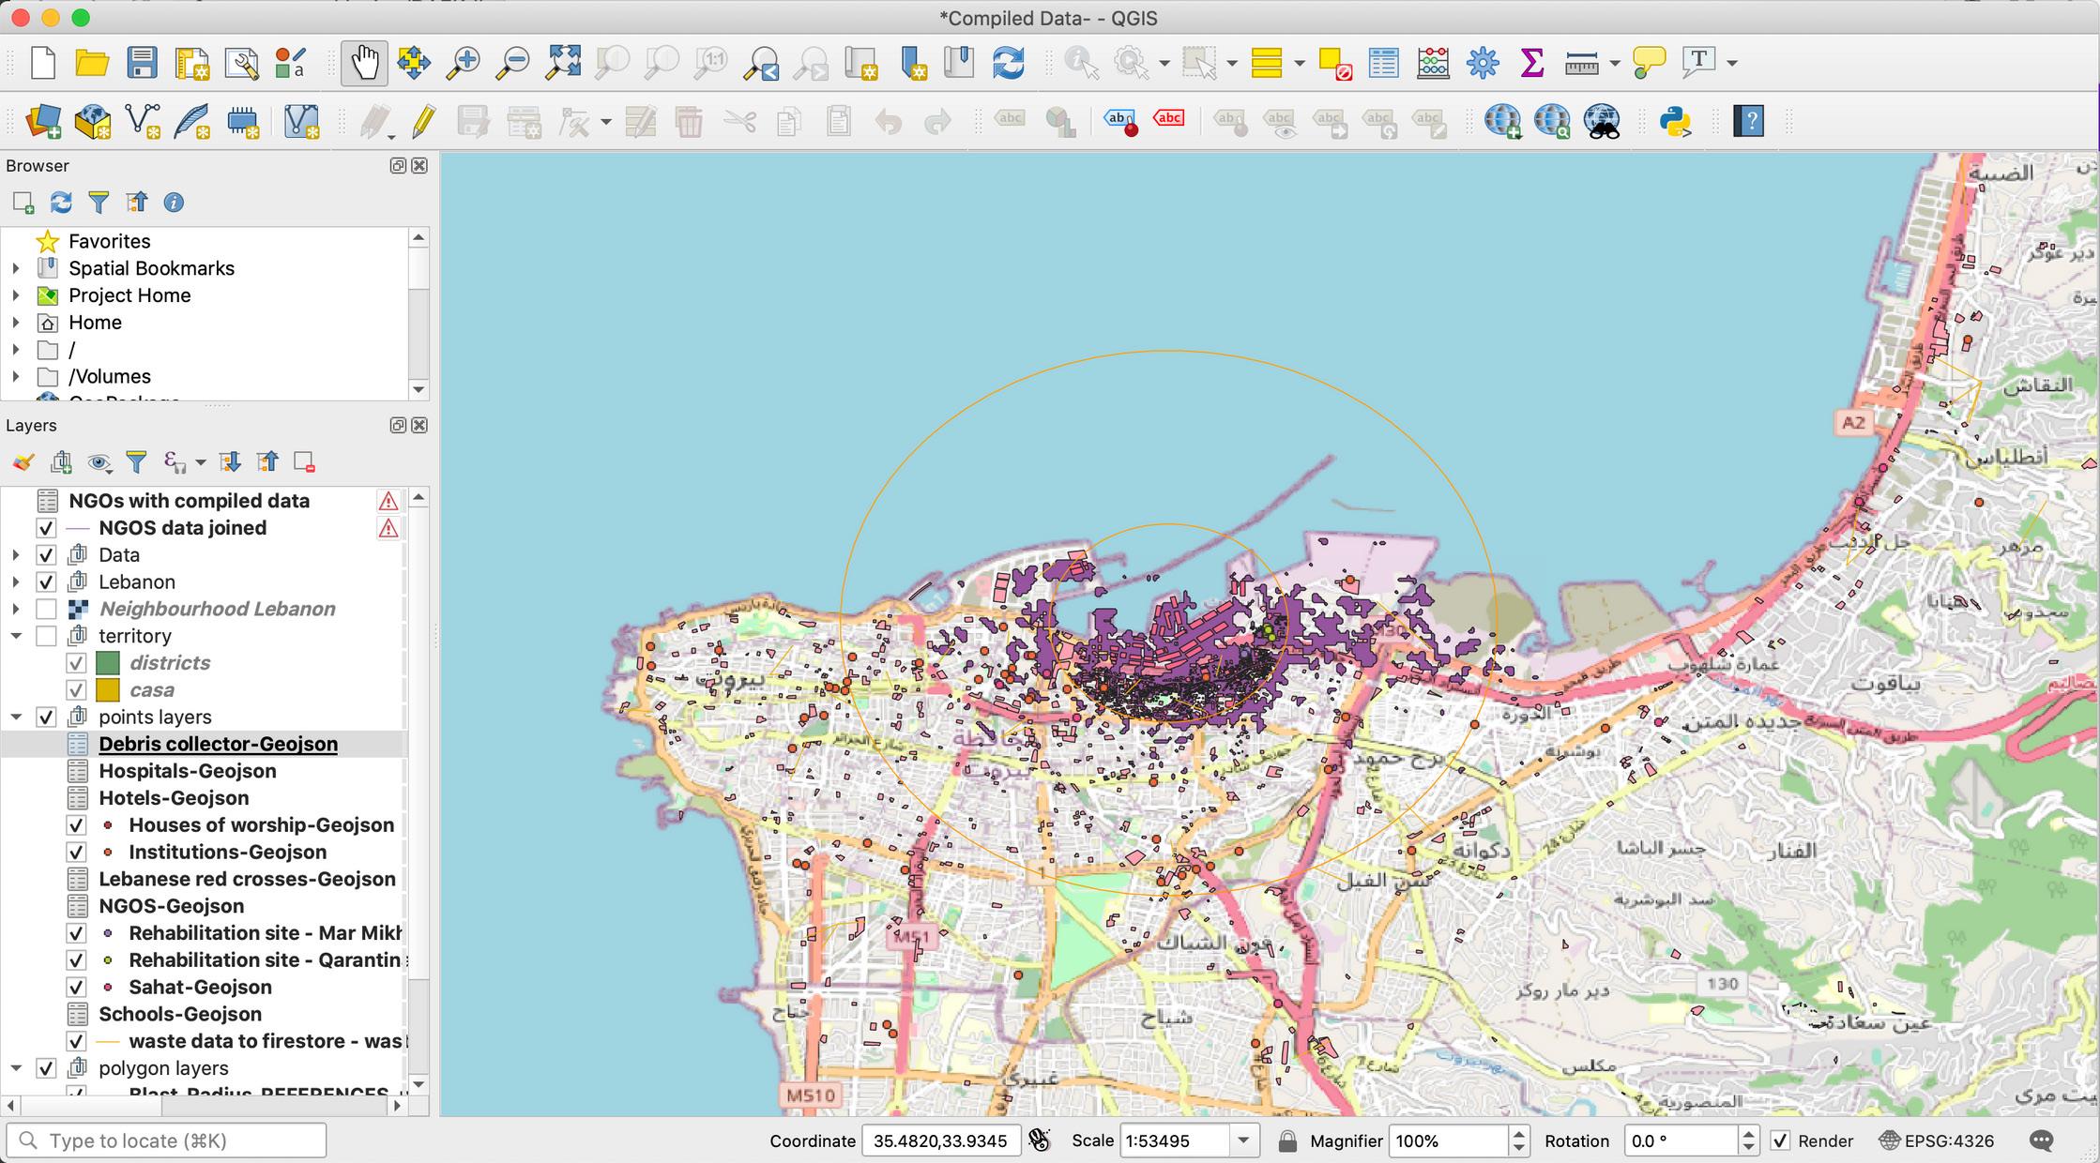The width and height of the screenshot is (2100, 1163).
Task: Toggle the Render checkbox in status bar
Action: [x=1779, y=1140]
